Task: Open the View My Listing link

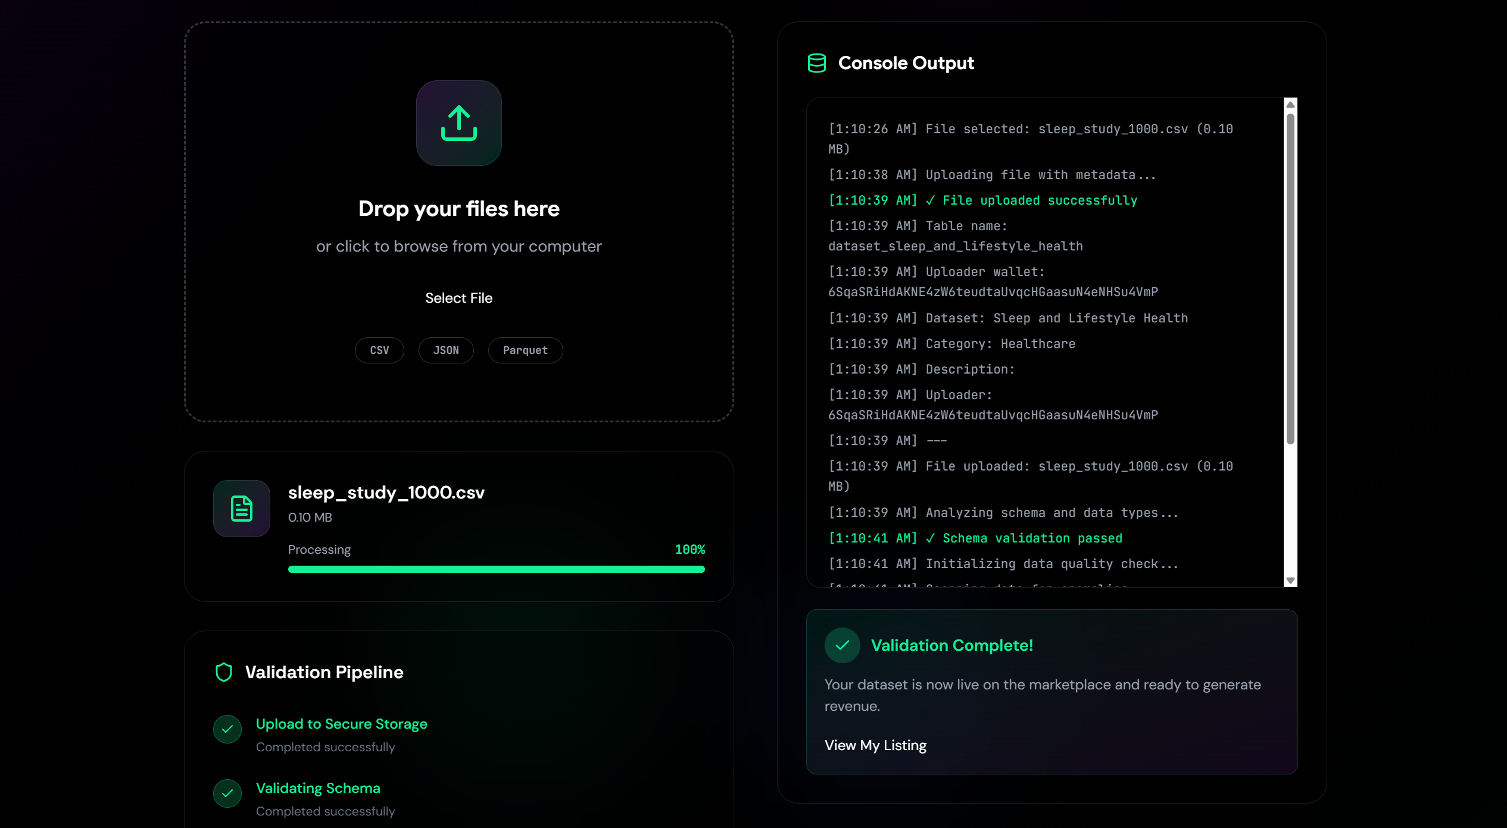Action: click(875, 745)
